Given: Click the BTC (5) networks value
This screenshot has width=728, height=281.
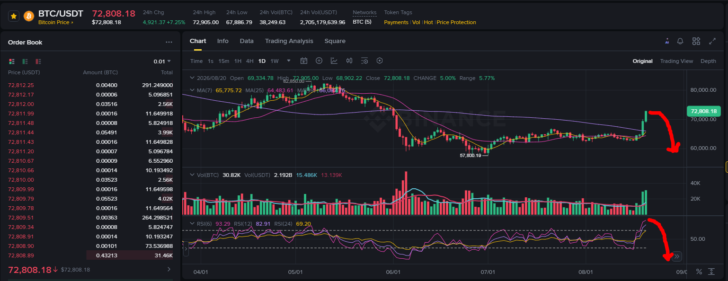Looking at the screenshot, I should tap(362, 22).
